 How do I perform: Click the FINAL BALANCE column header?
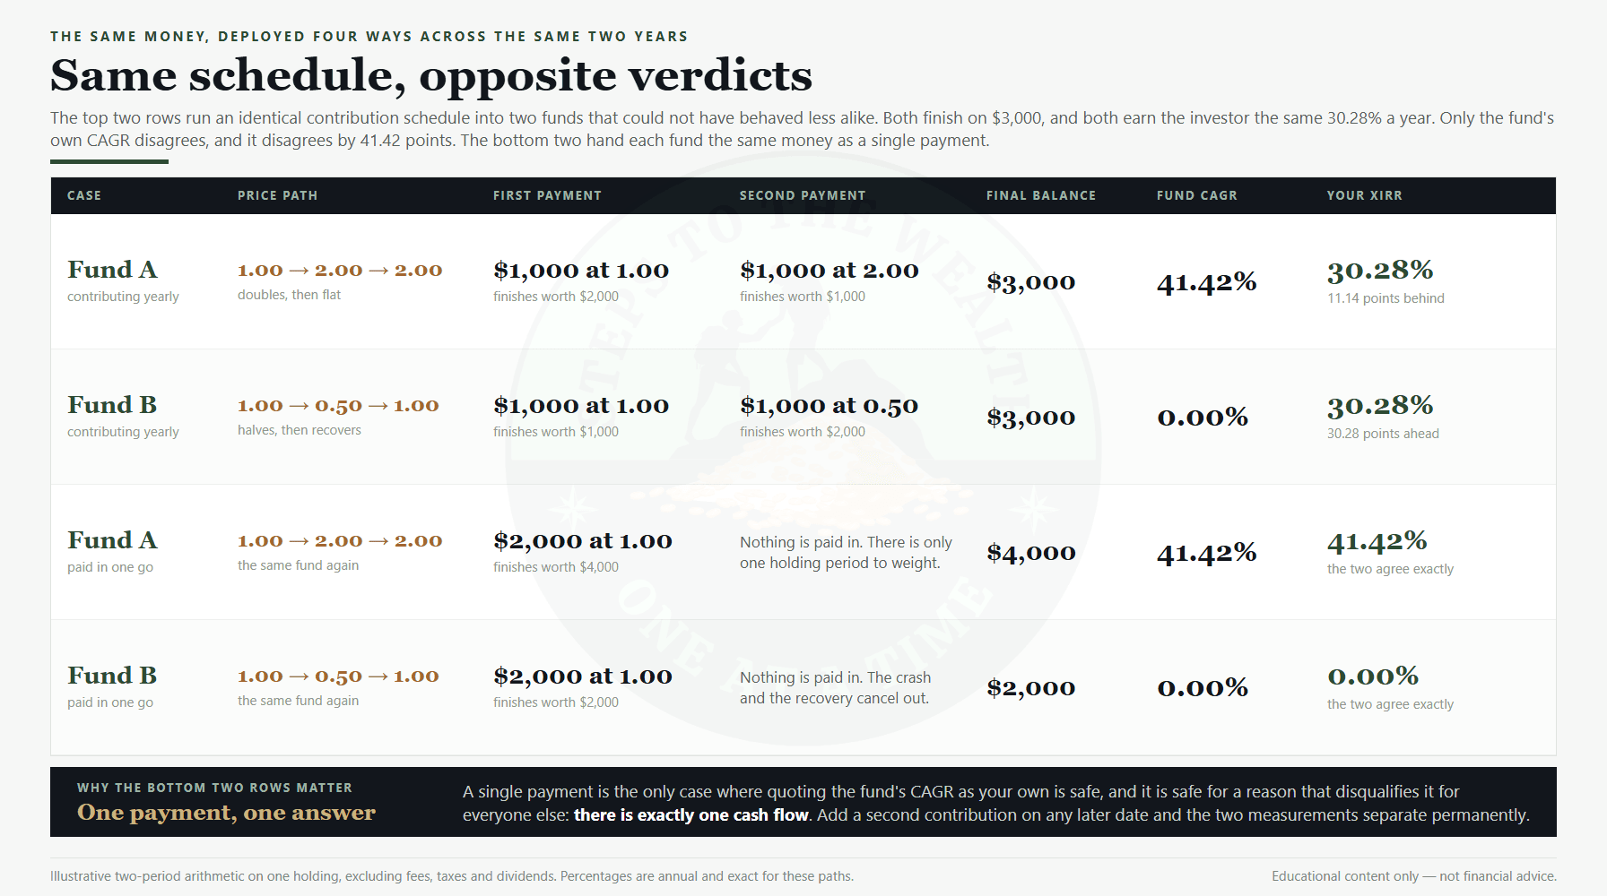click(1041, 195)
